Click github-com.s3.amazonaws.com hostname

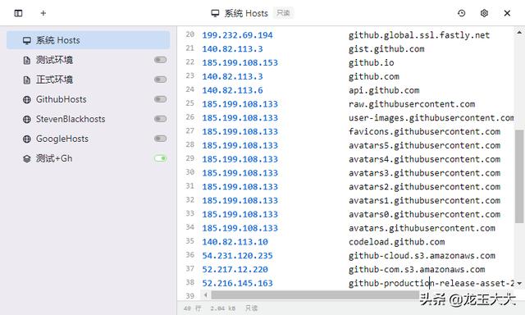tap(417, 270)
